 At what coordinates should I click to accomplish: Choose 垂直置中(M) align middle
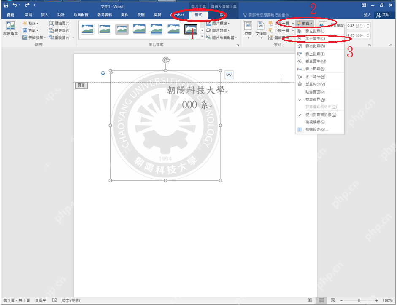click(320, 61)
